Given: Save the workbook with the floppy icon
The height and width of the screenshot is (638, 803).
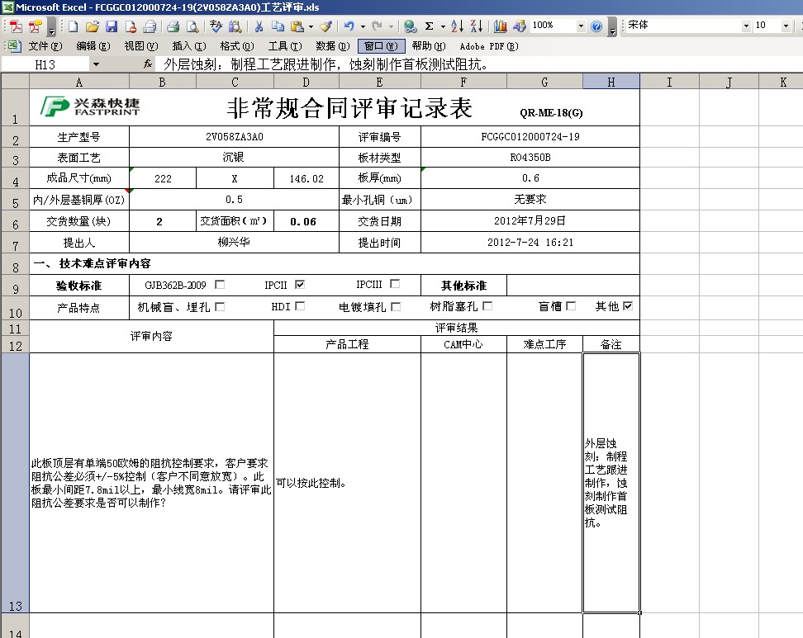Looking at the screenshot, I should [112, 26].
